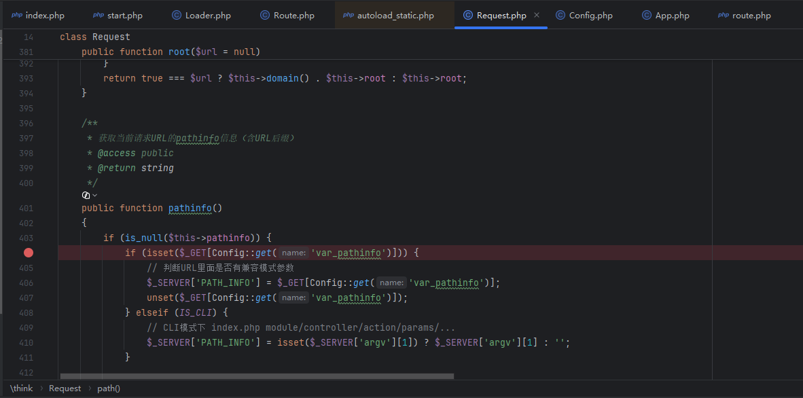Viewport: 803px width, 398px height.
Task: Click the PHP file icon on index.php tab
Action: (x=17, y=16)
